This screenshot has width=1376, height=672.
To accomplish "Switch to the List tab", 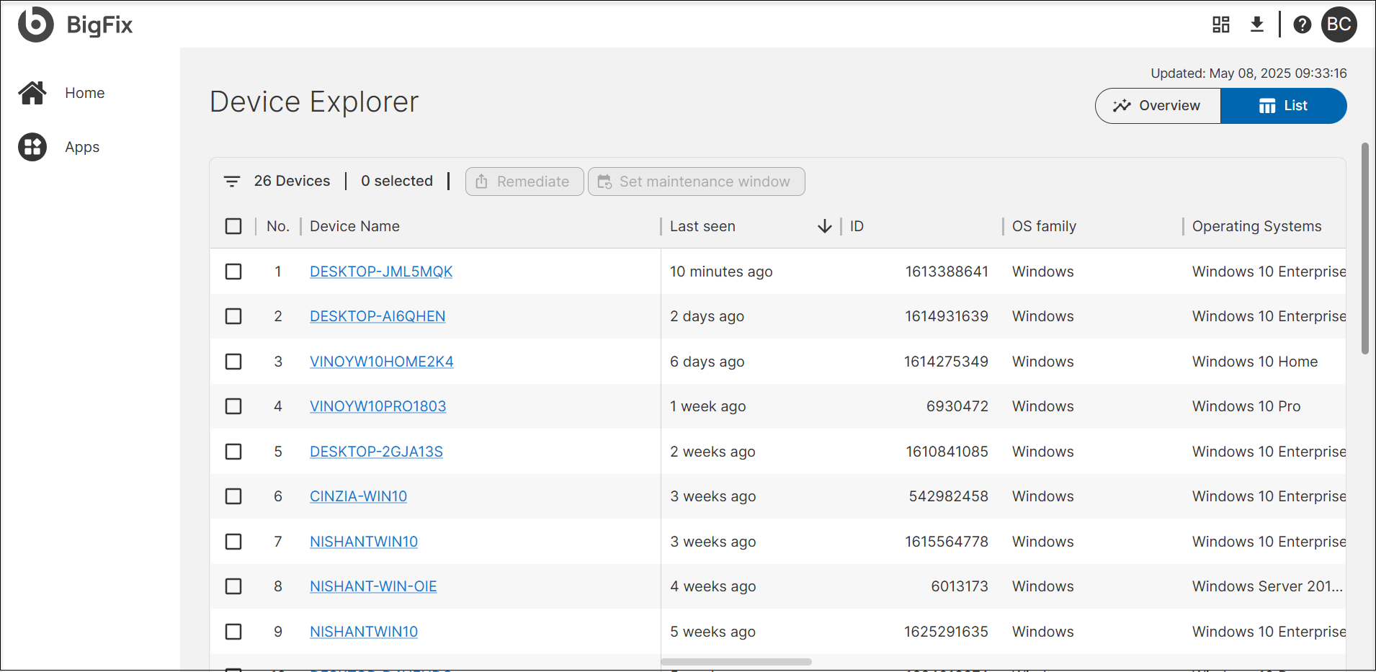I will pyautogui.click(x=1284, y=105).
